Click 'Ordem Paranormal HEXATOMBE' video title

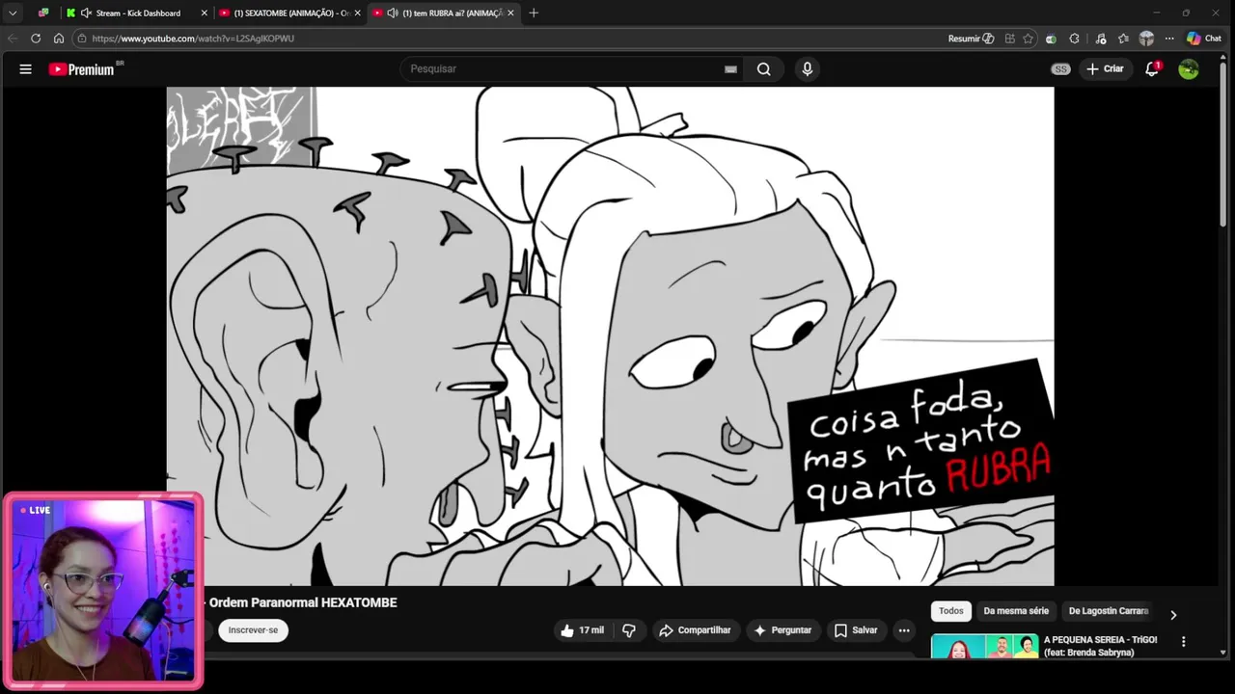coord(303,602)
